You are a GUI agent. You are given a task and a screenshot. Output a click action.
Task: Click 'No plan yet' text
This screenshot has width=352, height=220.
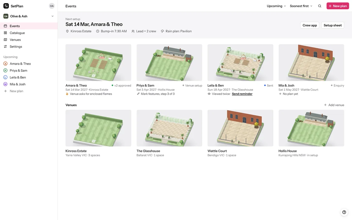point(290,94)
